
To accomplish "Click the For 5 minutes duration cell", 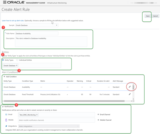I will click(x=105, y=94).
